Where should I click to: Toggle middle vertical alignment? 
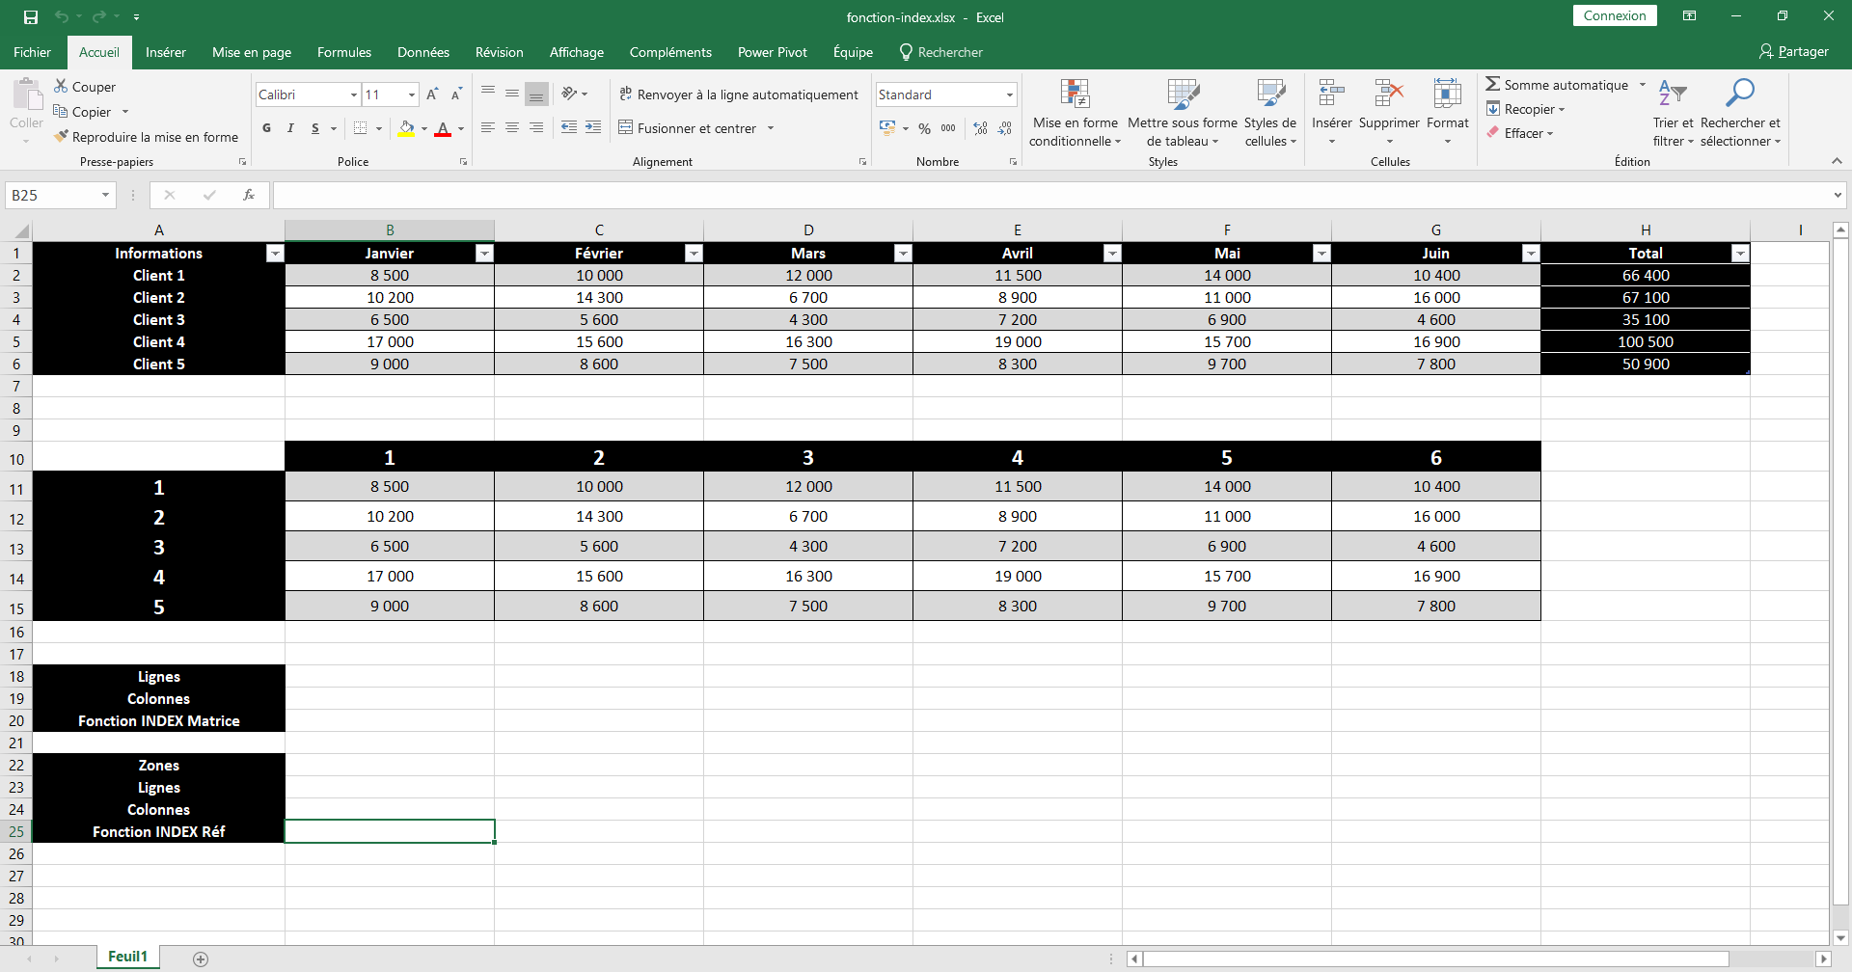[x=512, y=94]
